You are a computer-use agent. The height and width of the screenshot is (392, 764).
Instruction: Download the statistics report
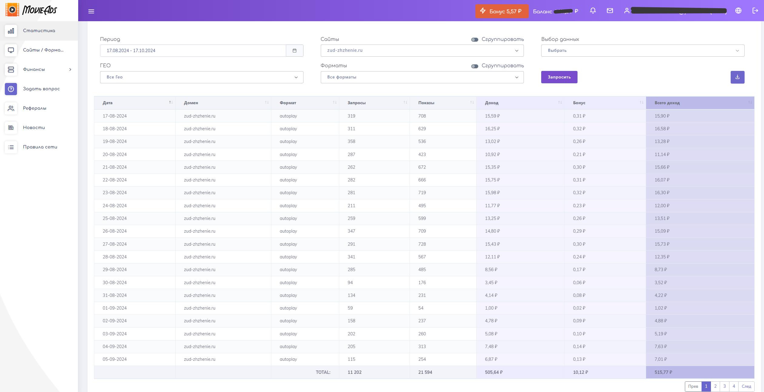(737, 77)
